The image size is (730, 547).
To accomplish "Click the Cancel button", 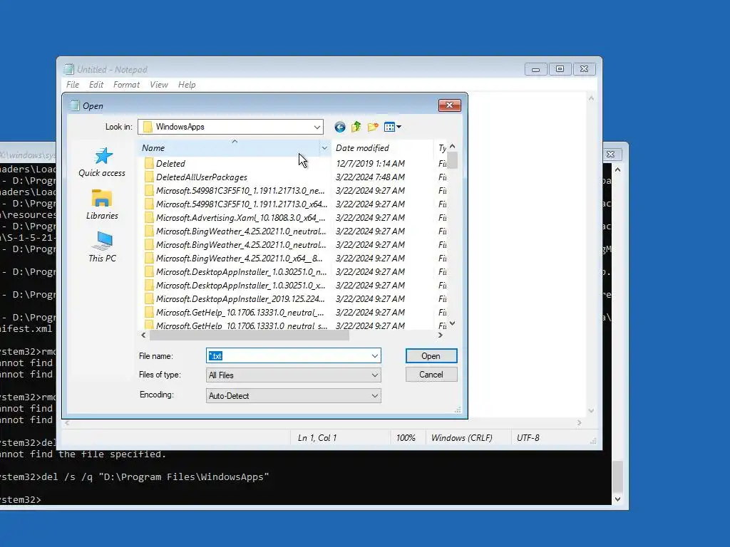I will (x=431, y=375).
